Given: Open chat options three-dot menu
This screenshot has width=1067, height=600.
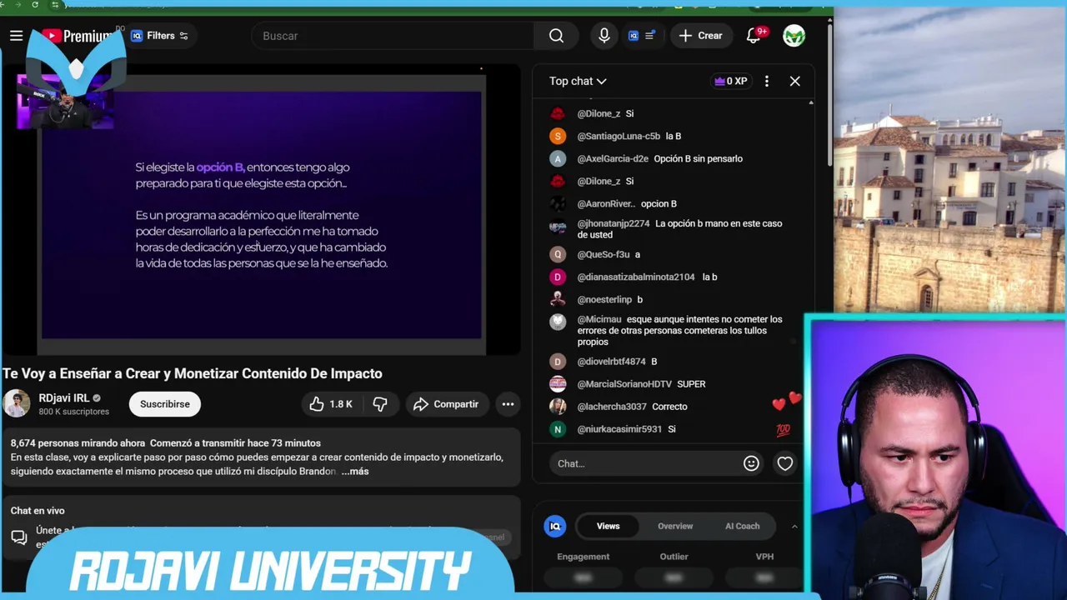Looking at the screenshot, I should click(x=767, y=81).
